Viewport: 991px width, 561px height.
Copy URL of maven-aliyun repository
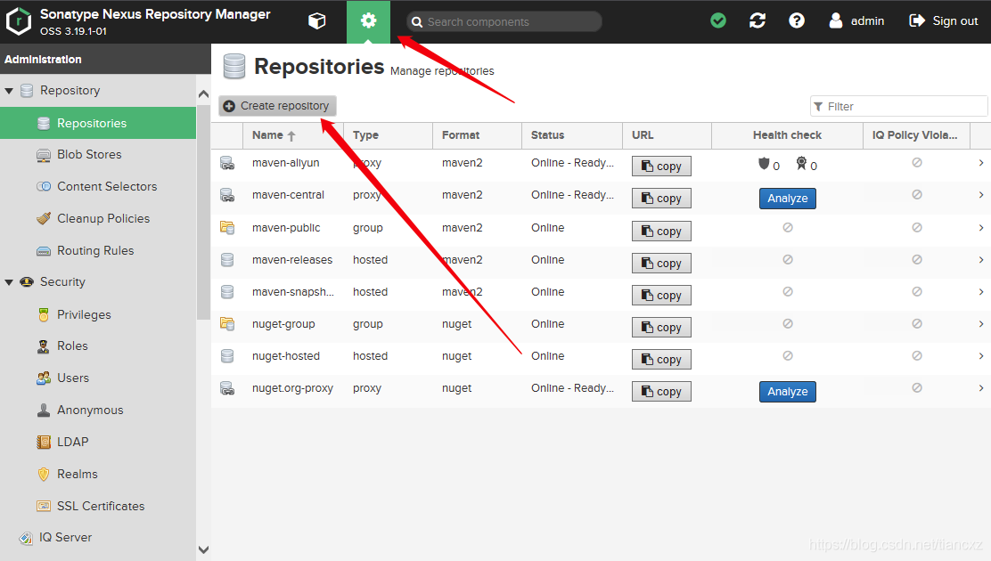click(x=661, y=167)
